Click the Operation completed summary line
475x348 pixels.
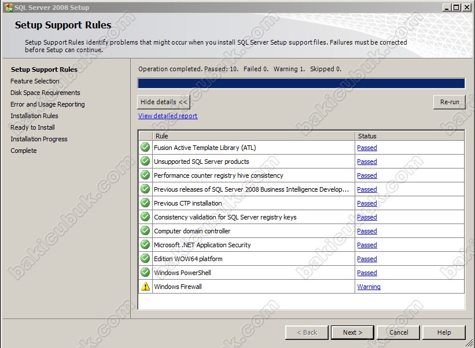[240, 69]
